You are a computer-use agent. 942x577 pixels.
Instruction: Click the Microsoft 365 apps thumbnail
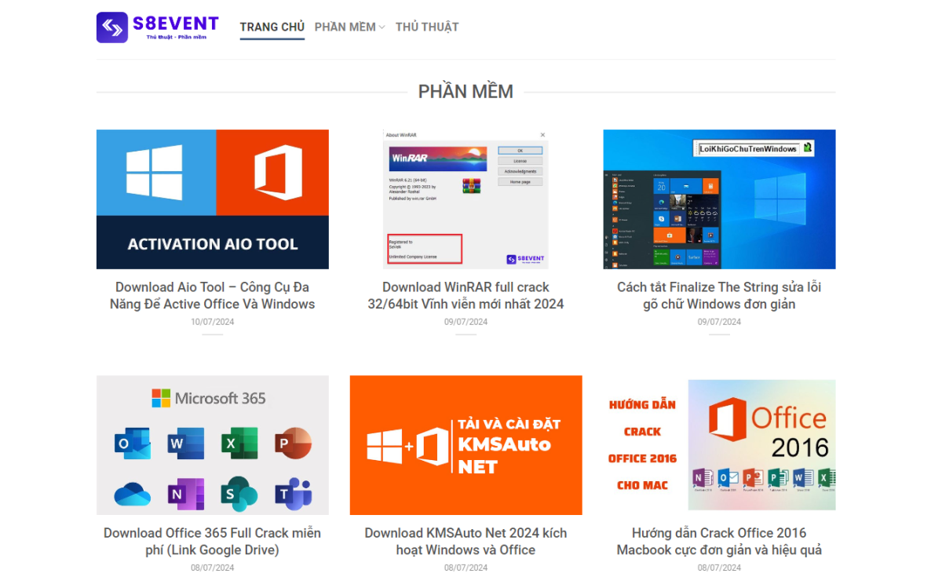212,445
